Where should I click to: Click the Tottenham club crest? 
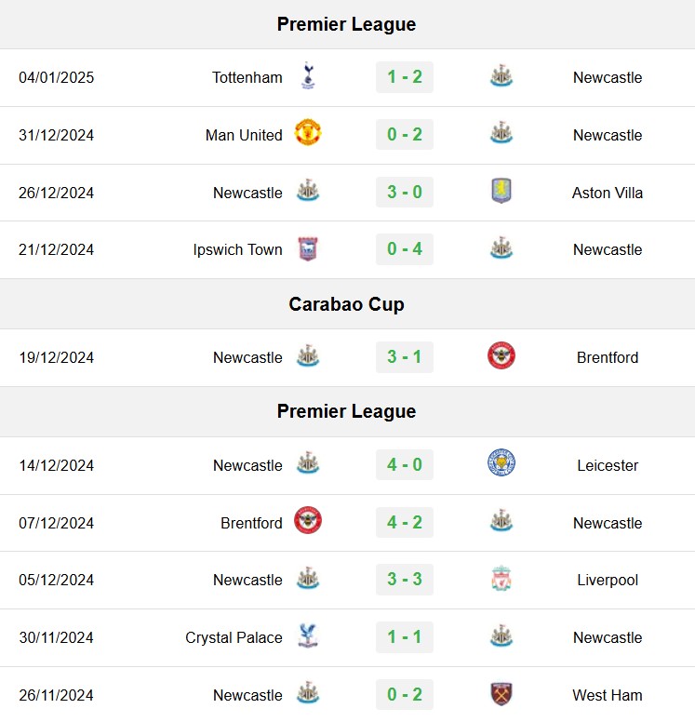coord(308,75)
